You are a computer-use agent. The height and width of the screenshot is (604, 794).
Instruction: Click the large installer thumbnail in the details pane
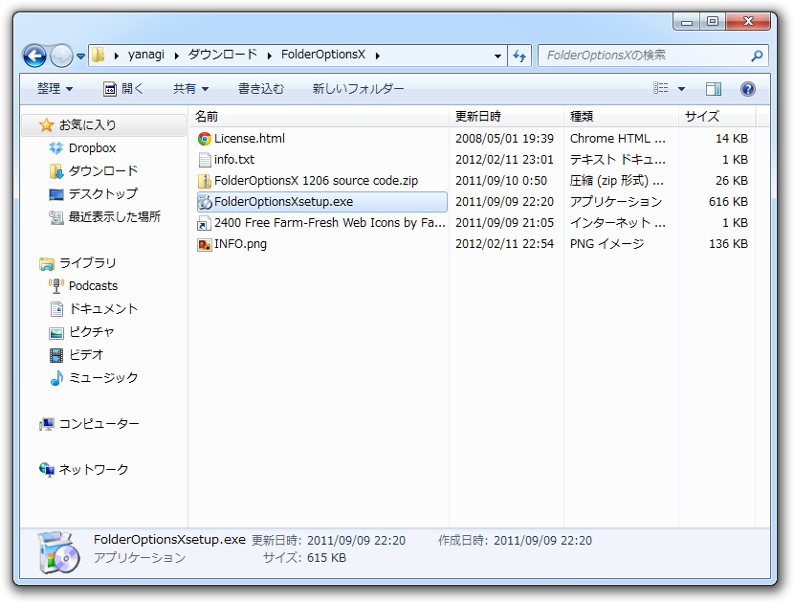[x=58, y=551]
